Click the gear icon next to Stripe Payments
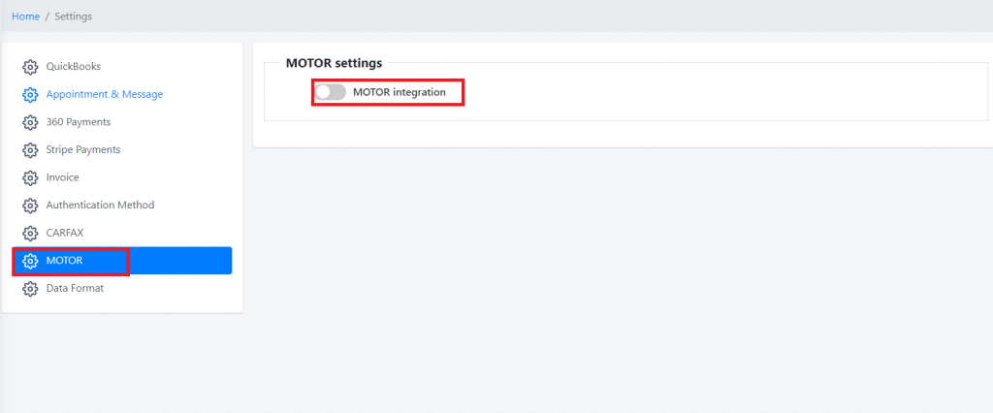 pos(30,150)
